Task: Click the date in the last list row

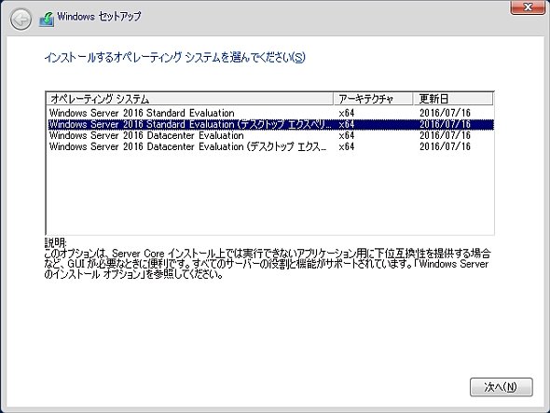Action: coord(445,146)
